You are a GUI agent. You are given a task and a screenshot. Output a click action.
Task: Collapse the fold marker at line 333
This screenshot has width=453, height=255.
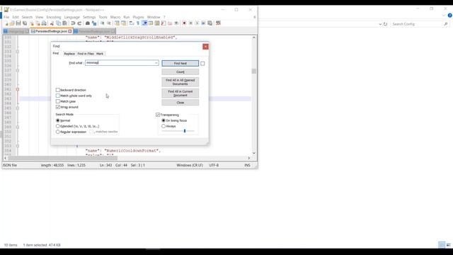(18, 52)
